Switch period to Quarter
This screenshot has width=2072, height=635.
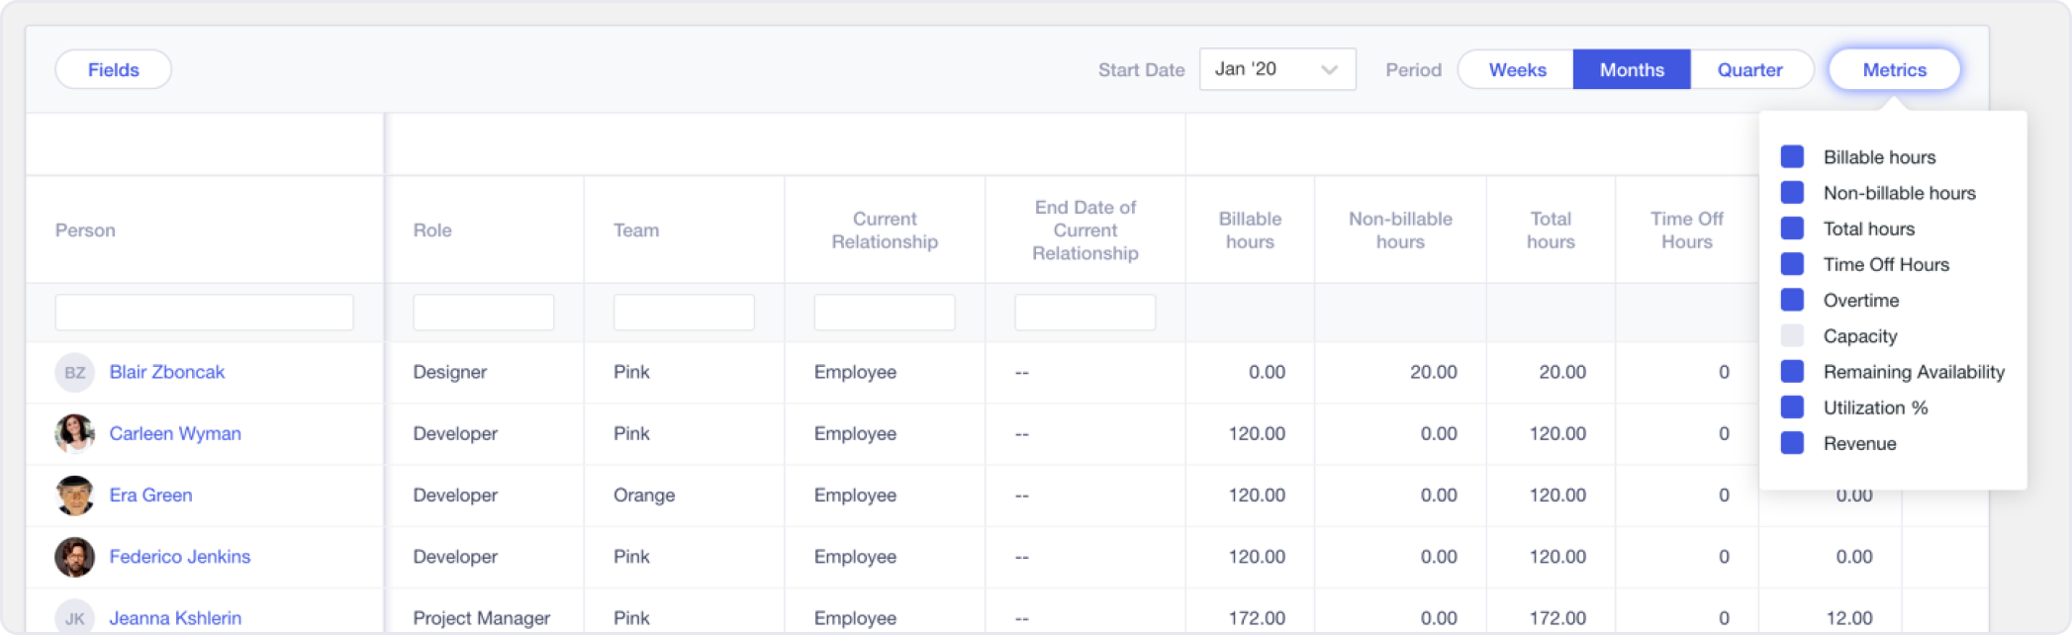[1749, 70]
